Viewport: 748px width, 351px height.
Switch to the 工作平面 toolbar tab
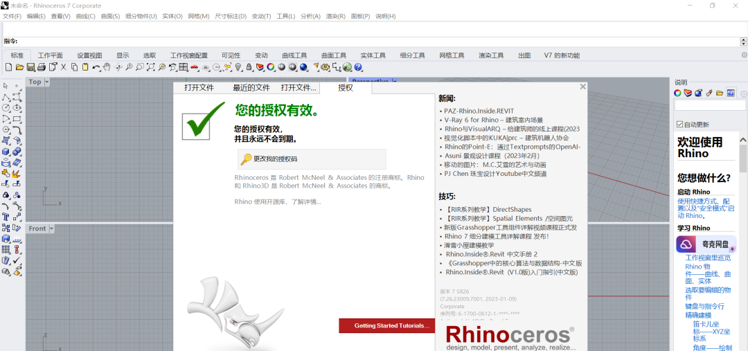(x=50, y=55)
